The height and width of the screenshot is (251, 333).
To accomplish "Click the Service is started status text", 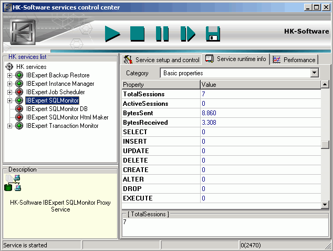I will (25, 245).
